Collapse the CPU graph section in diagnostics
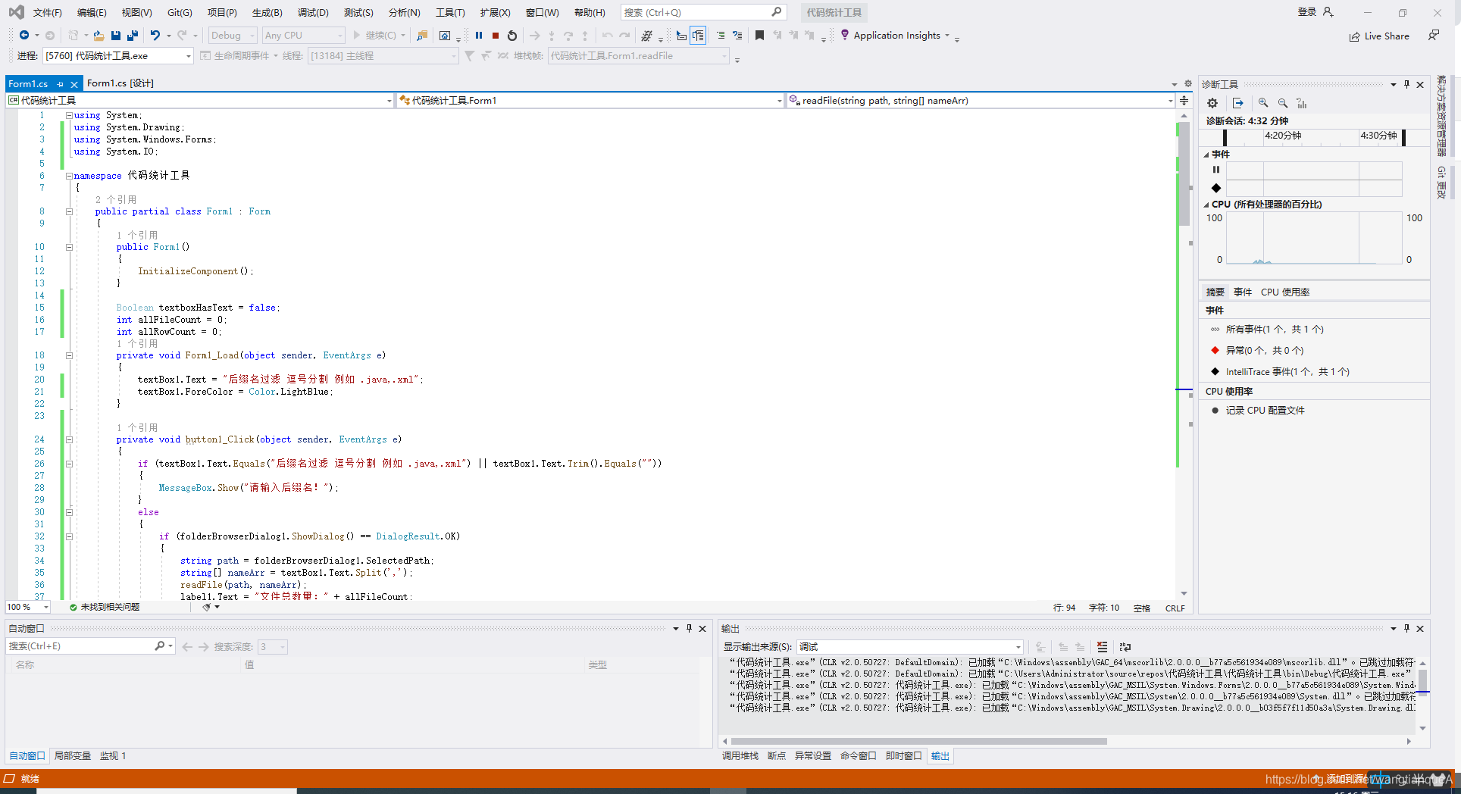 click(1206, 205)
